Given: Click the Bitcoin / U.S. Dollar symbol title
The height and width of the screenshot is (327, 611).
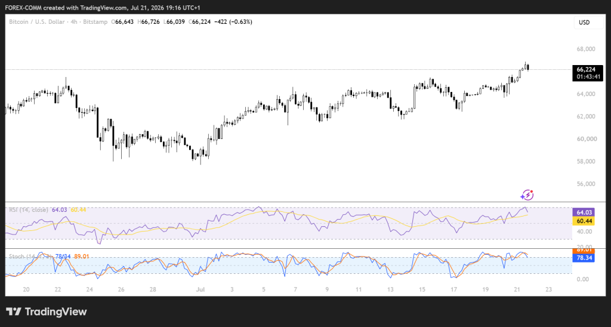Looking at the screenshot, I should point(36,22).
